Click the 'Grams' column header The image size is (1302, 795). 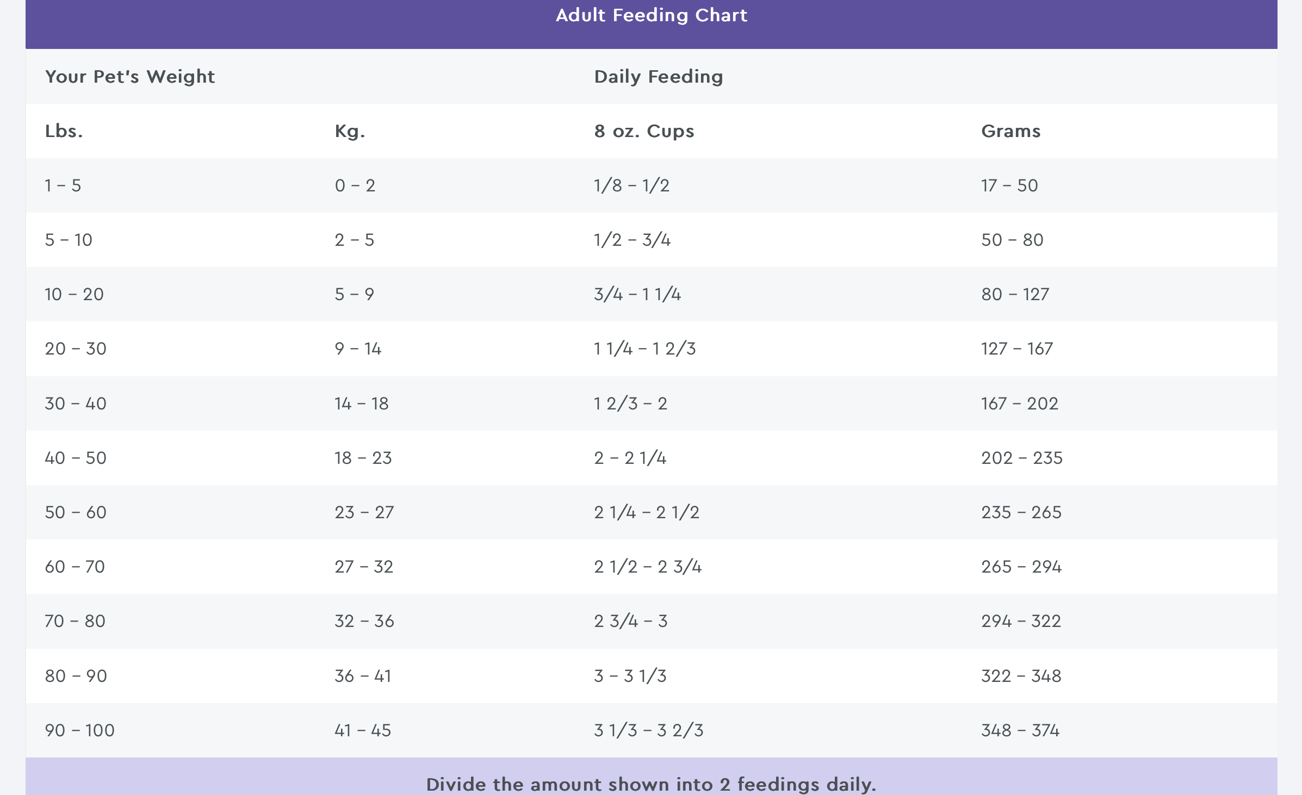[x=1010, y=131]
